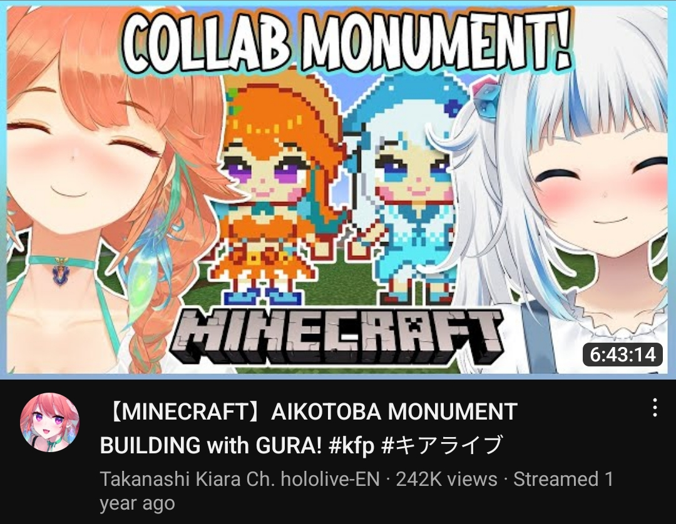
Task: Open the three-dot more options menu
Action: point(655,407)
